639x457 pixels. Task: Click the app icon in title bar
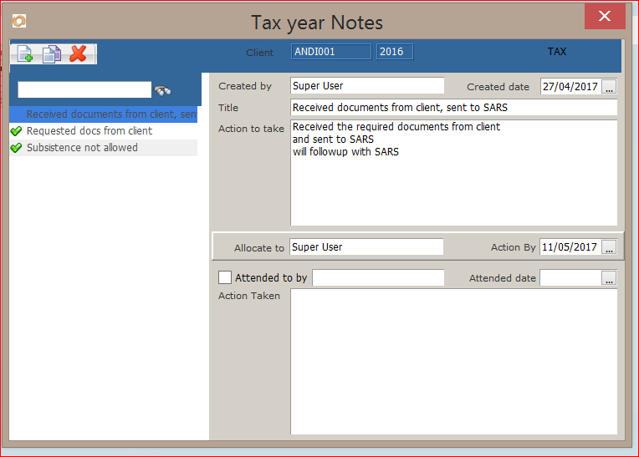click(18, 20)
